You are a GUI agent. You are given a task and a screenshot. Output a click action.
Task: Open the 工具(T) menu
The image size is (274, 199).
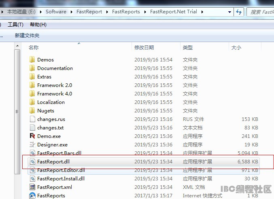15,25
